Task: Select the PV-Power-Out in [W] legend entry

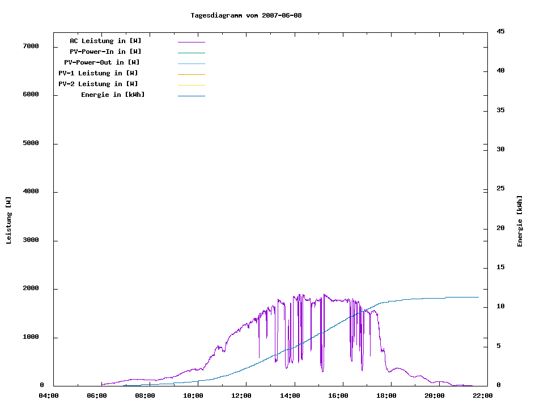Action: pyautogui.click(x=102, y=62)
